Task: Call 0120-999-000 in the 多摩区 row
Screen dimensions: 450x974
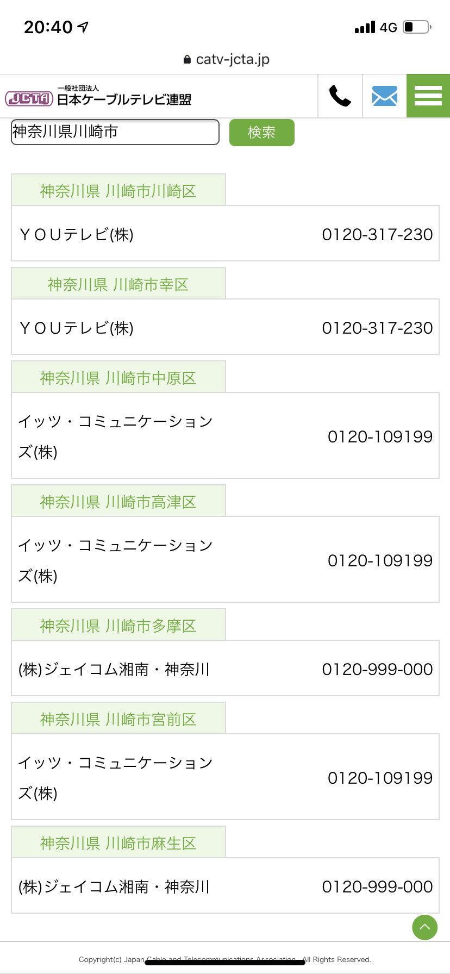Action: tap(377, 669)
